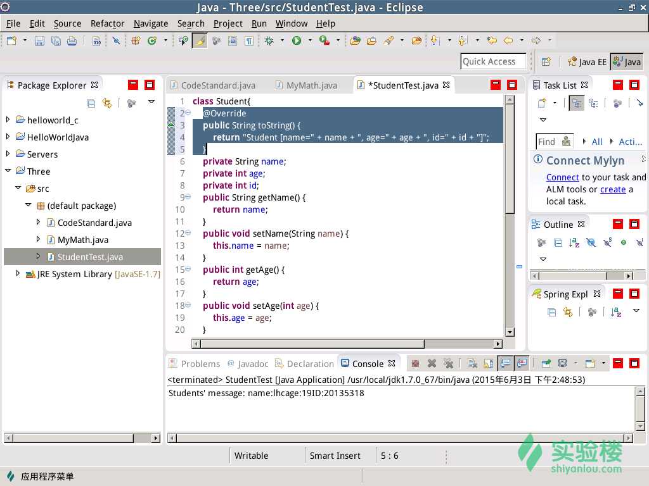Click the Open Perspective icon
Screen dimensions: 649x486
(546, 61)
